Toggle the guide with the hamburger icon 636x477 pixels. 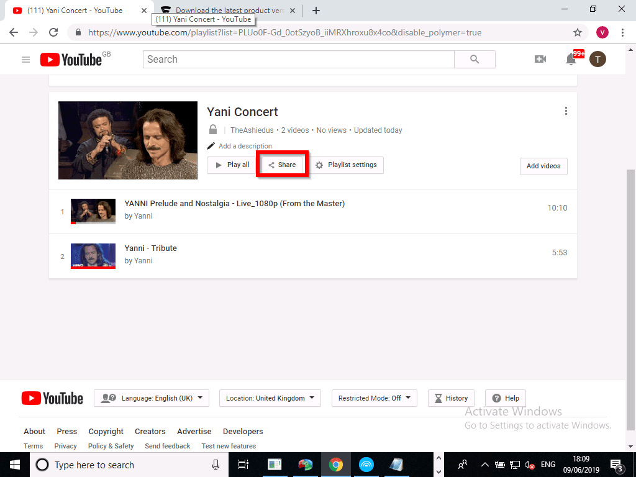[25, 59]
